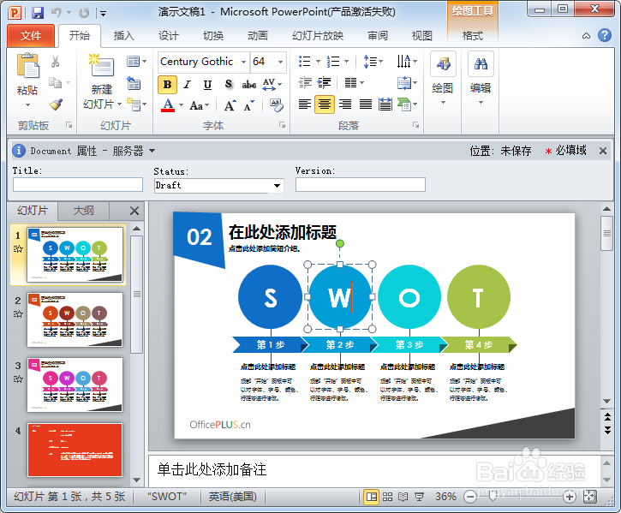This screenshot has height=513, width=621.
Task: Open the font size 64 dropdown
Action: tap(280, 62)
